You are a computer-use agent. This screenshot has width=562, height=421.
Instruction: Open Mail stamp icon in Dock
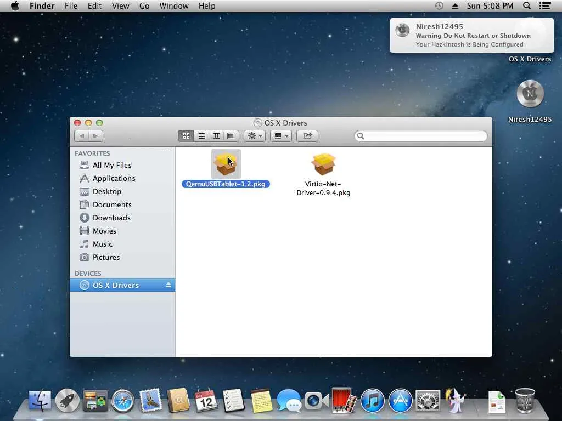pyautogui.click(x=150, y=400)
